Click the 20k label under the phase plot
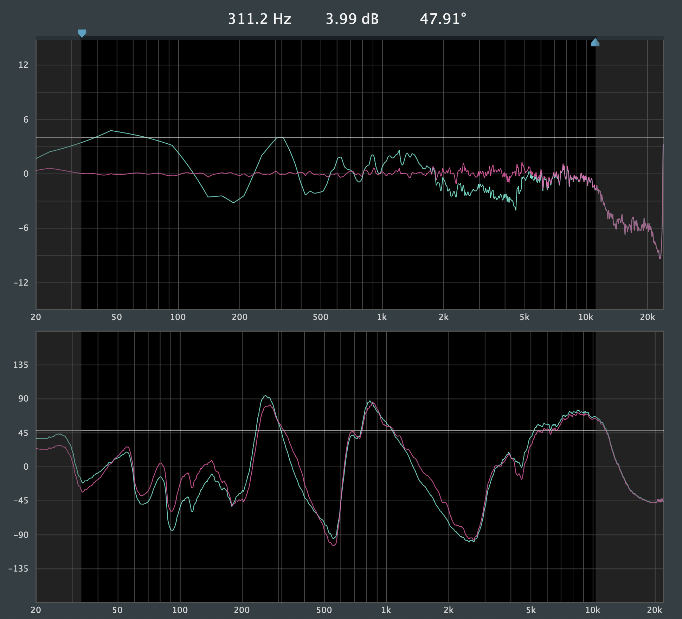Screen dimensions: 682x619 (x=654, y=610)
